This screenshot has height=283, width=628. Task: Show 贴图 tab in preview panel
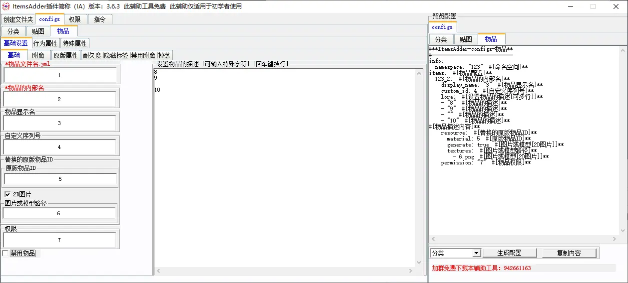pyautogui.click(x=466, y=39)
